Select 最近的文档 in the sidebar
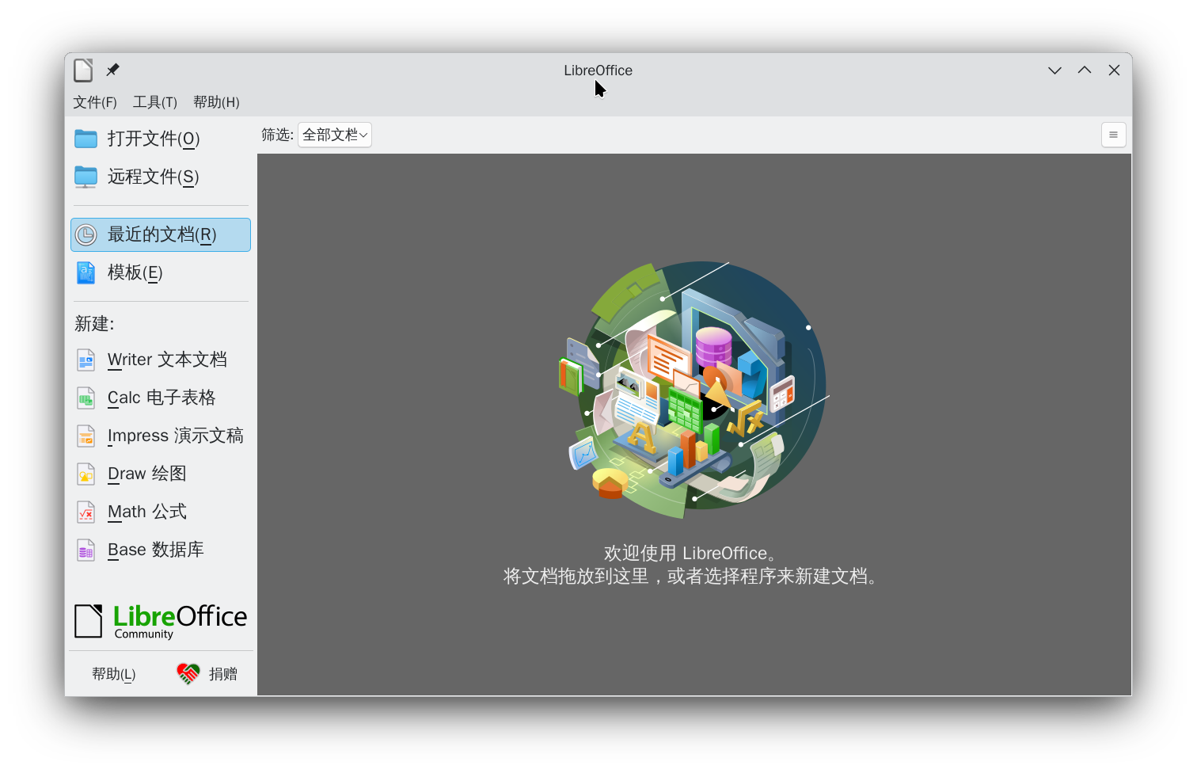The height and width of the screenshot is (773, 1197). click(160, 234)
